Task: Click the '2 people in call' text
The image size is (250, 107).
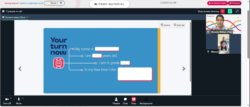Action: click(x=14, y=11)
